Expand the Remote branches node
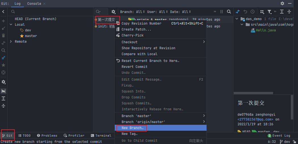The height and width of the screenshot is (144, 298). point(11,42)
